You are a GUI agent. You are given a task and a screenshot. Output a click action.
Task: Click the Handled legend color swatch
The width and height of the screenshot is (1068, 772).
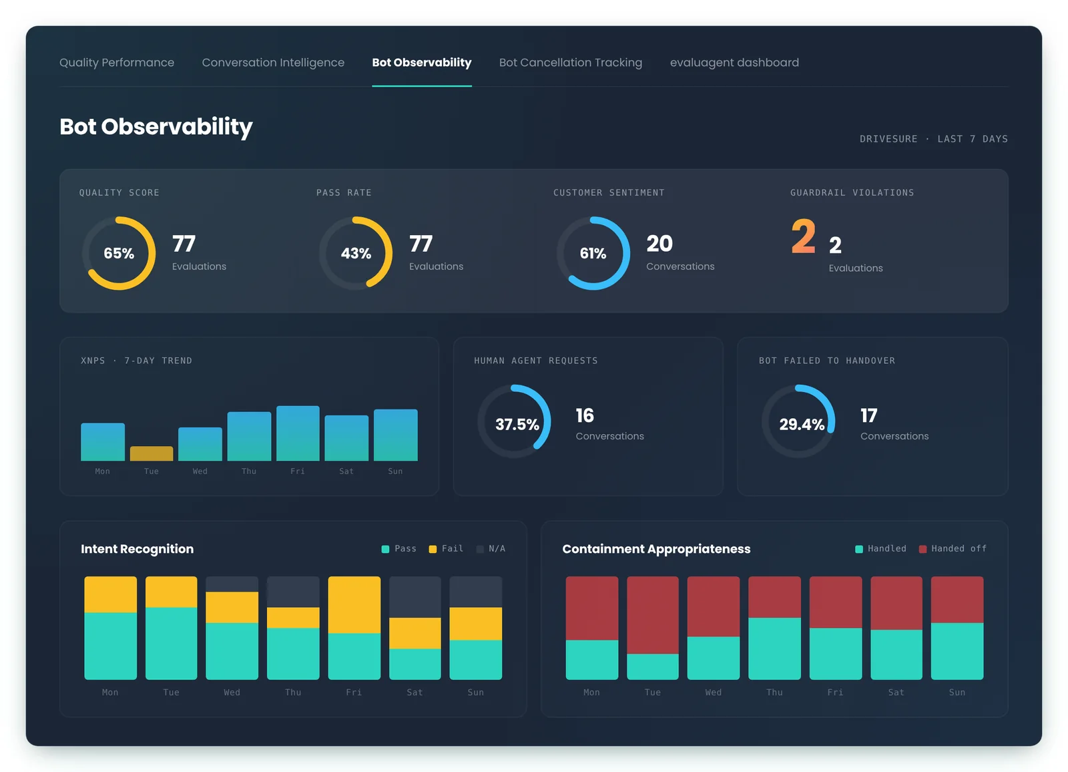[x=859, y=549]
